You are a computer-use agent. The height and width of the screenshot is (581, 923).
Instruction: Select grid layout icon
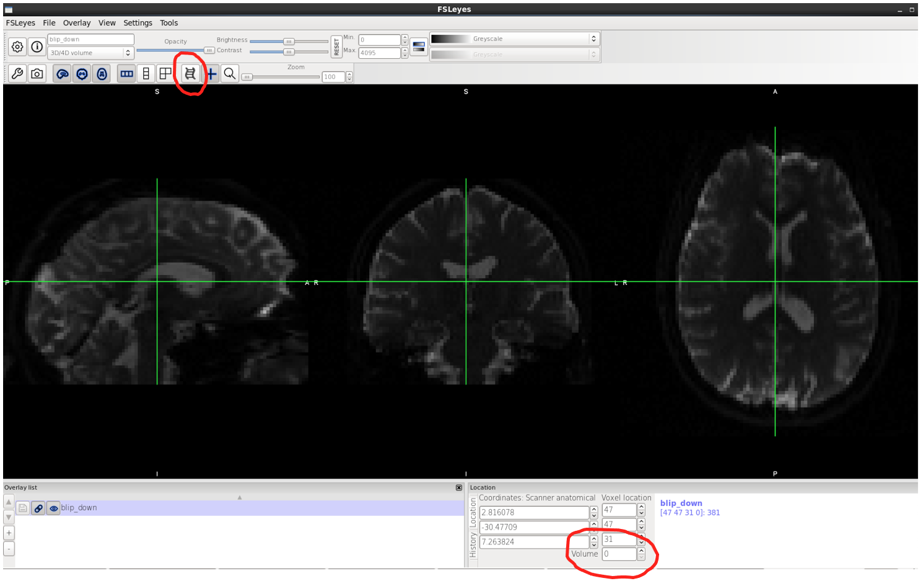(x=165, y=74)
